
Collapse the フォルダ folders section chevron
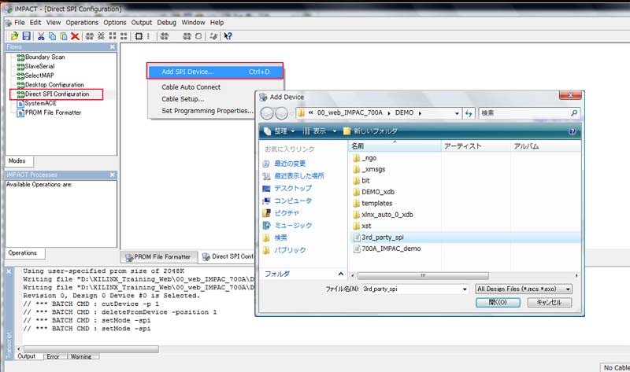[x=341, y=274]
